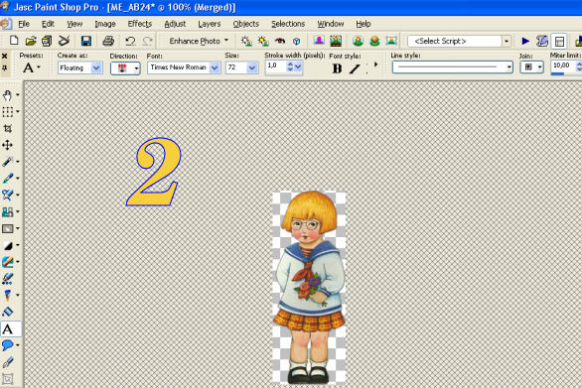Expand more font style options arrow
The width and height of the screenshot is (582, 388).
pyautogui.click(x=375, y=65)
